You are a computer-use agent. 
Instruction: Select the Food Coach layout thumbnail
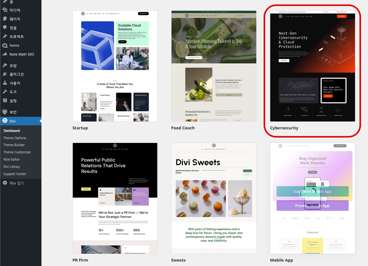point(214,66)
